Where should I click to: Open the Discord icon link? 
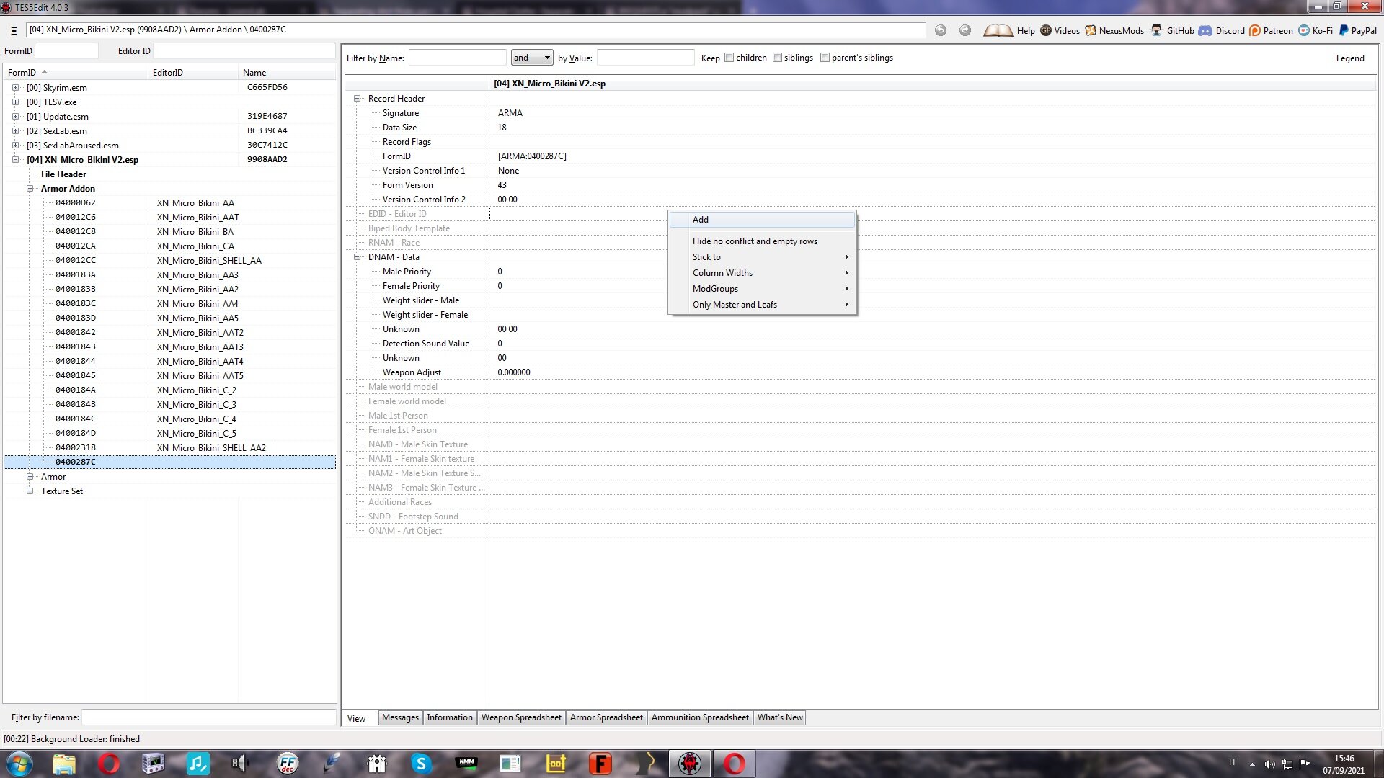click(1205, 30)
